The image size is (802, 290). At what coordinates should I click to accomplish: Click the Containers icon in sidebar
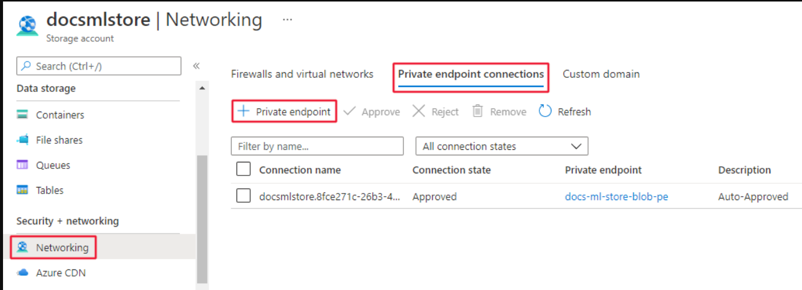click(22, 115)
